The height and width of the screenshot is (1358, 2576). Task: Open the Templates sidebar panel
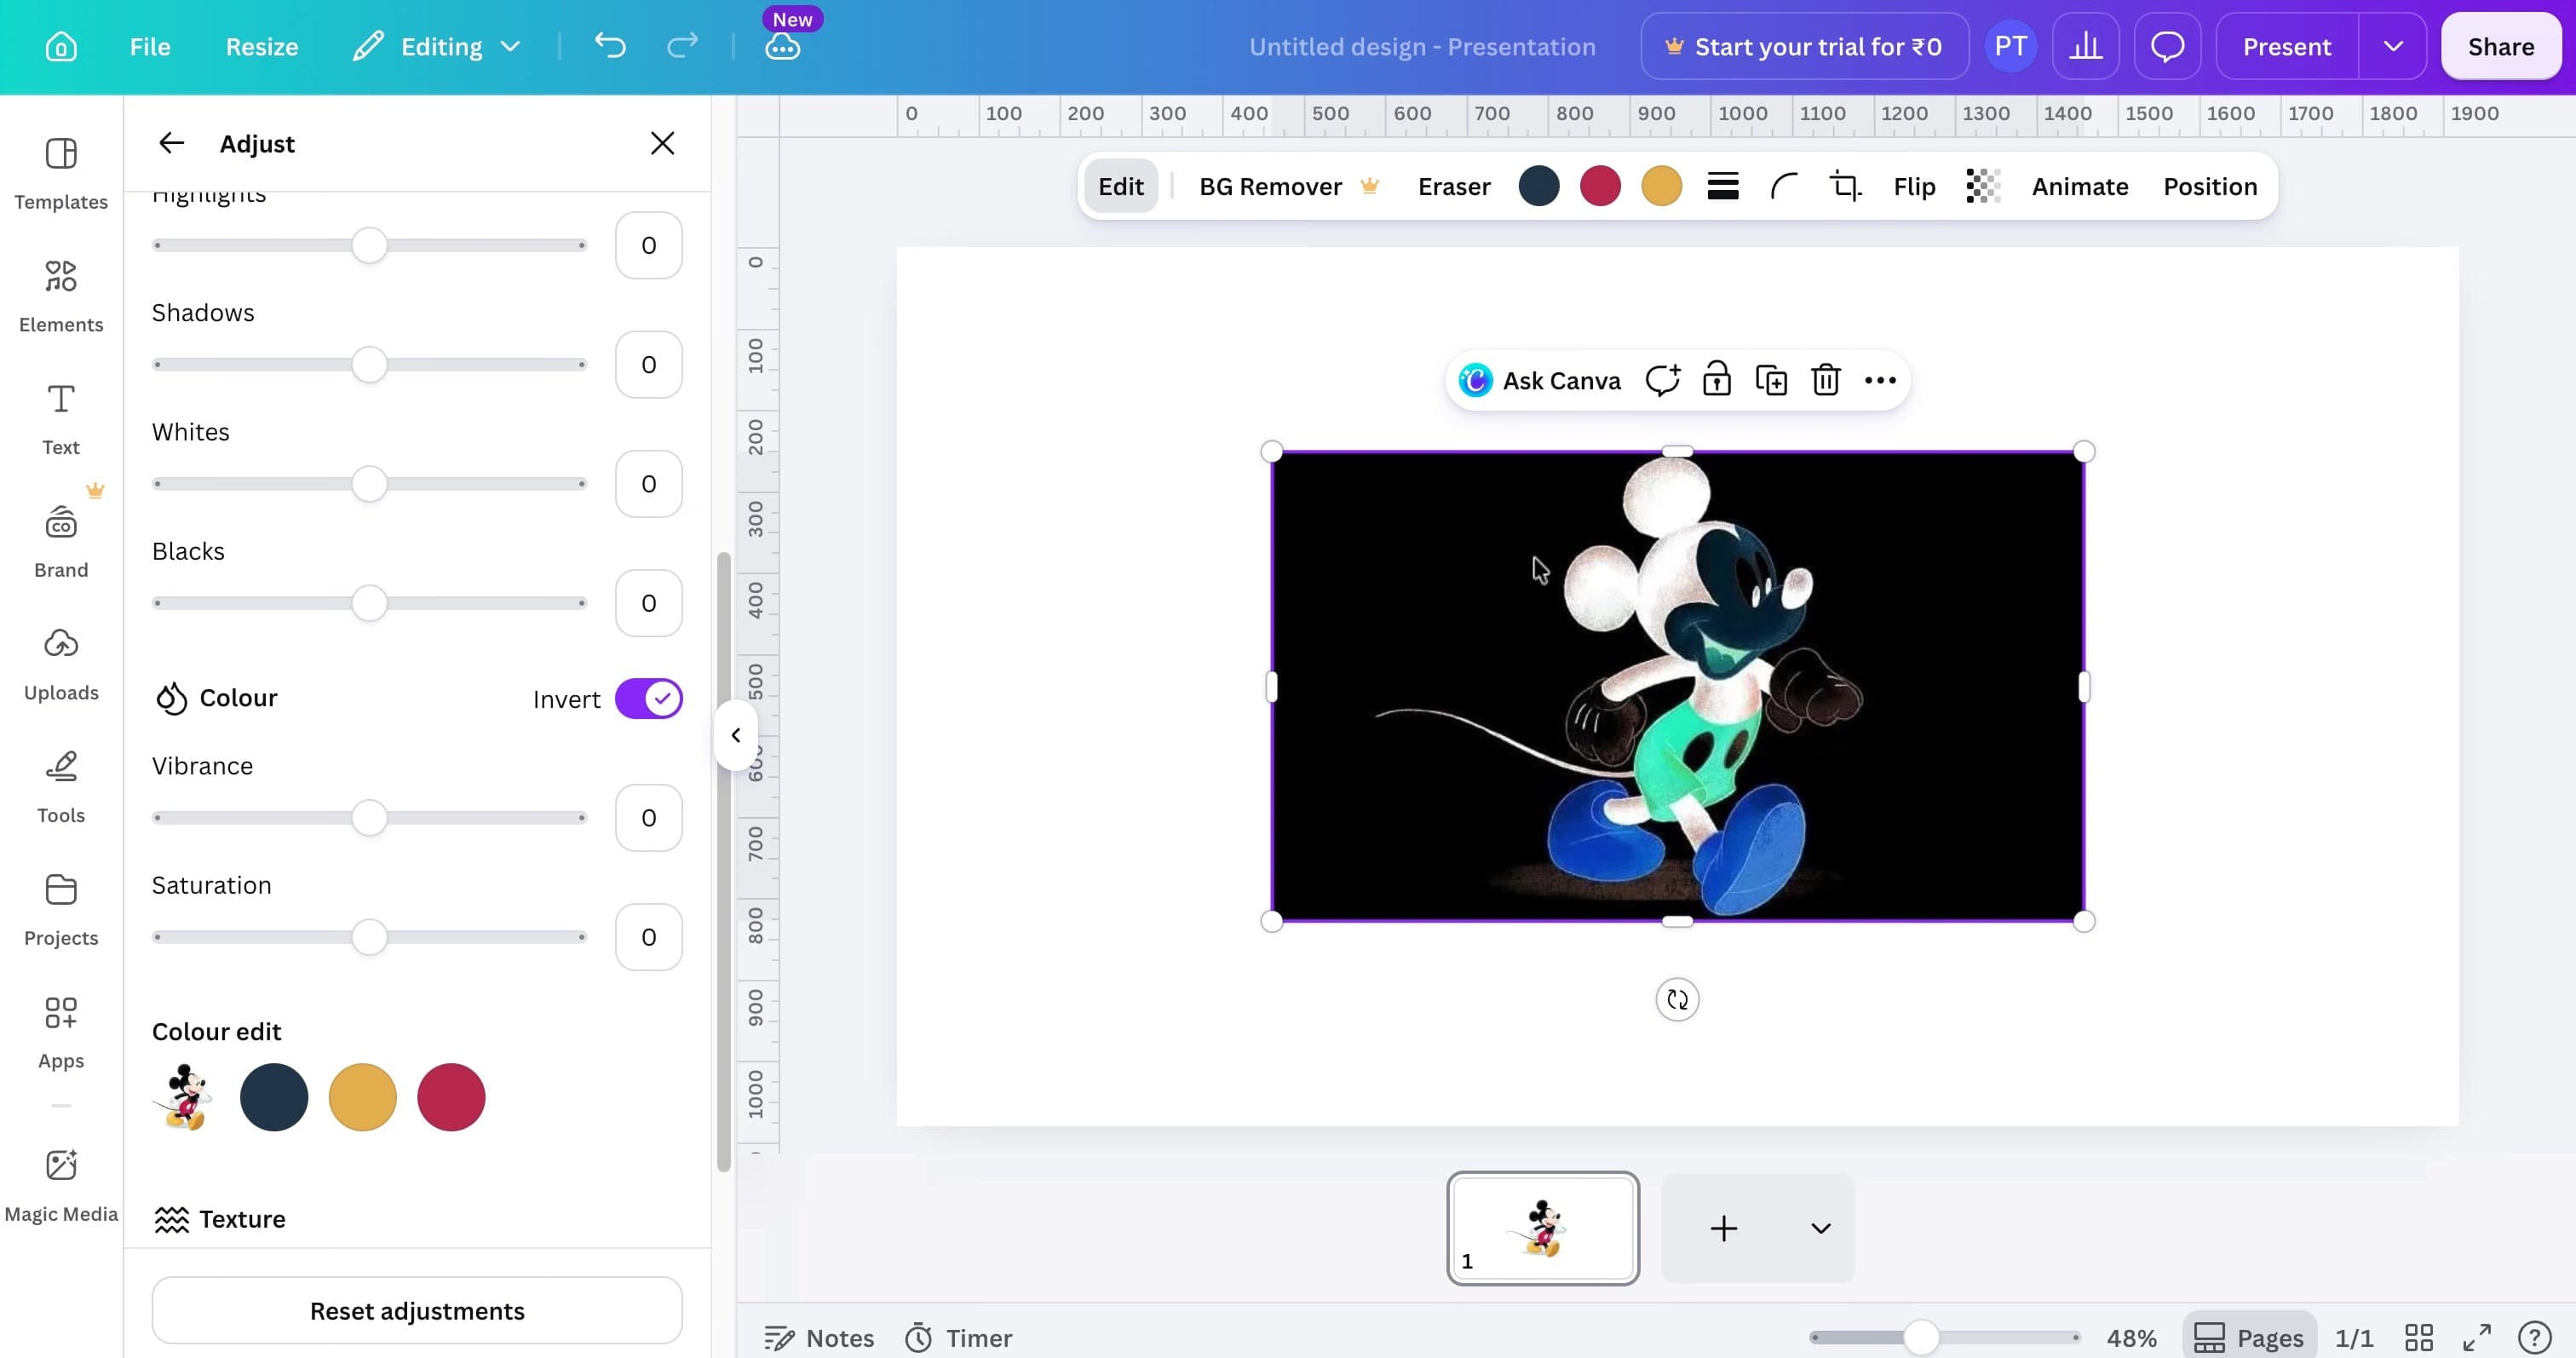(61, 174)
